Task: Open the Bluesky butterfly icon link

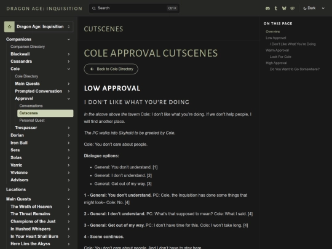Action: (284, 8)
